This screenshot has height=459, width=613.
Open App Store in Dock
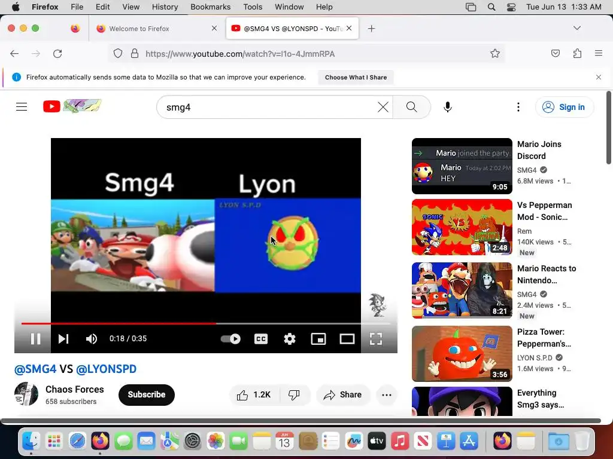tap(469, 441)
